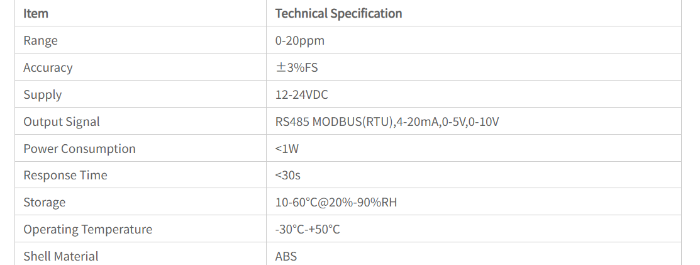Select the "Accuracy" row label

click(48, 67)
